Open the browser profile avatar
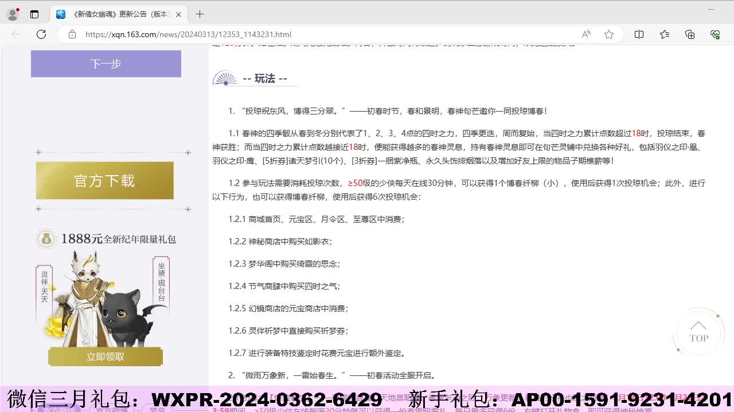 tap(13, 14)
